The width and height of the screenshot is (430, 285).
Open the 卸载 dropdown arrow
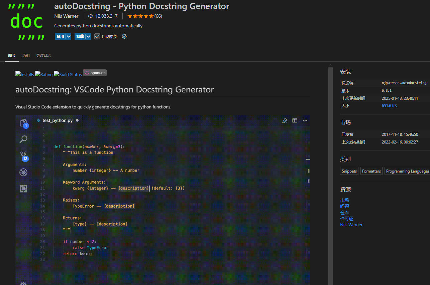(88, 36)
